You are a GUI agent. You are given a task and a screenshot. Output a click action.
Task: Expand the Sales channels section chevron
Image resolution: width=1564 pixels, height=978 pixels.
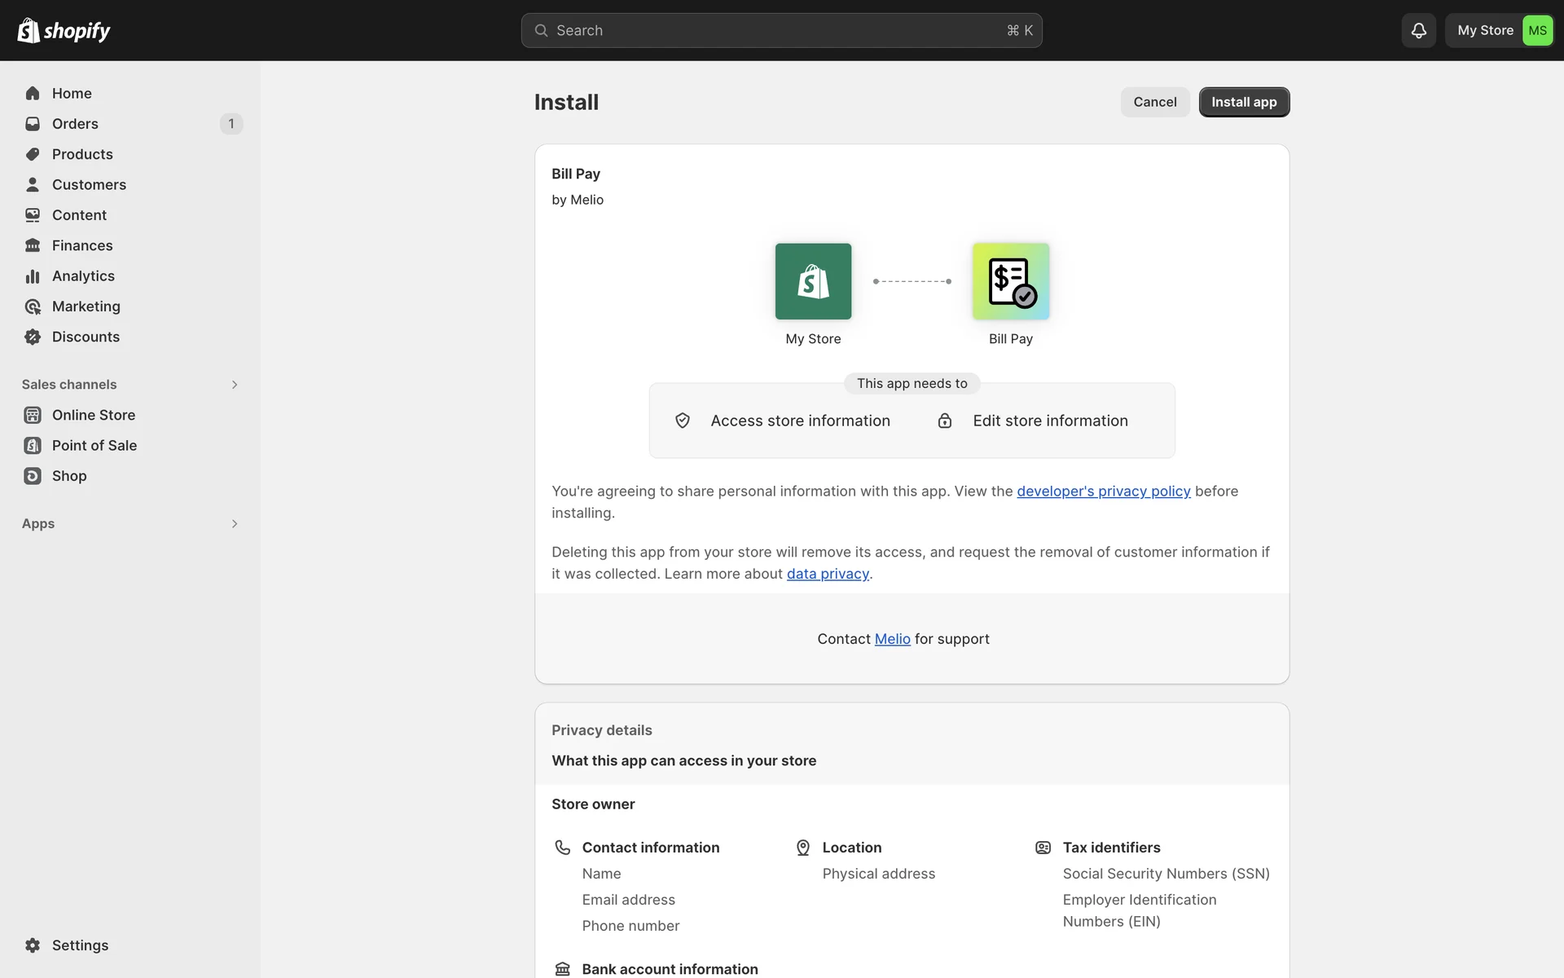234,385
